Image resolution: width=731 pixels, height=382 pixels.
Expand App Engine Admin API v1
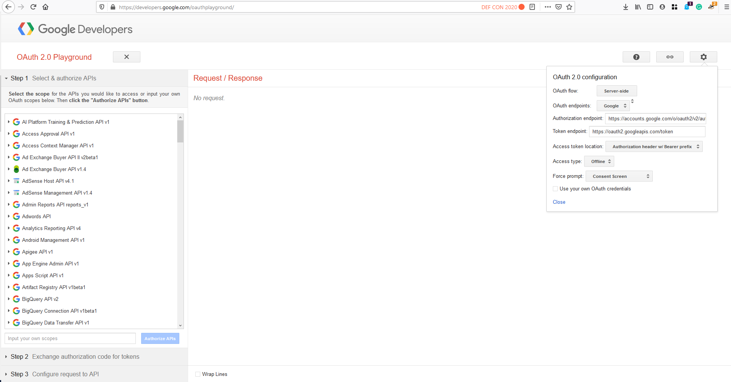pos(9,264)
